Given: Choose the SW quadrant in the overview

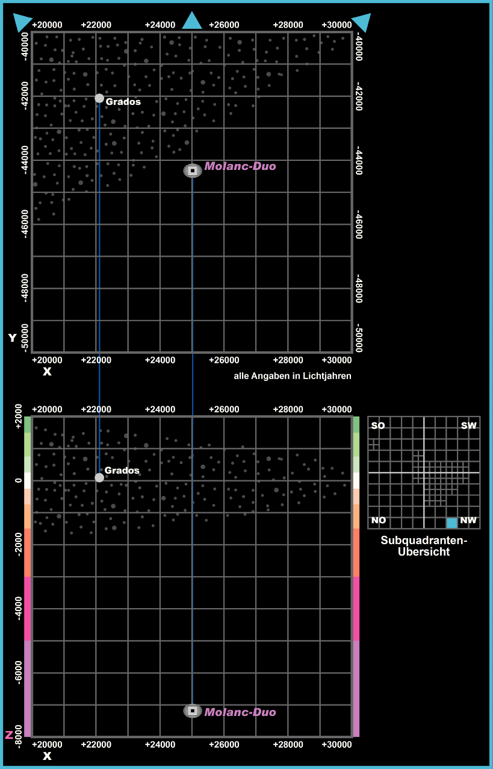Looking at the screenshot, I should pyautogui.click(x=468, y=426).
